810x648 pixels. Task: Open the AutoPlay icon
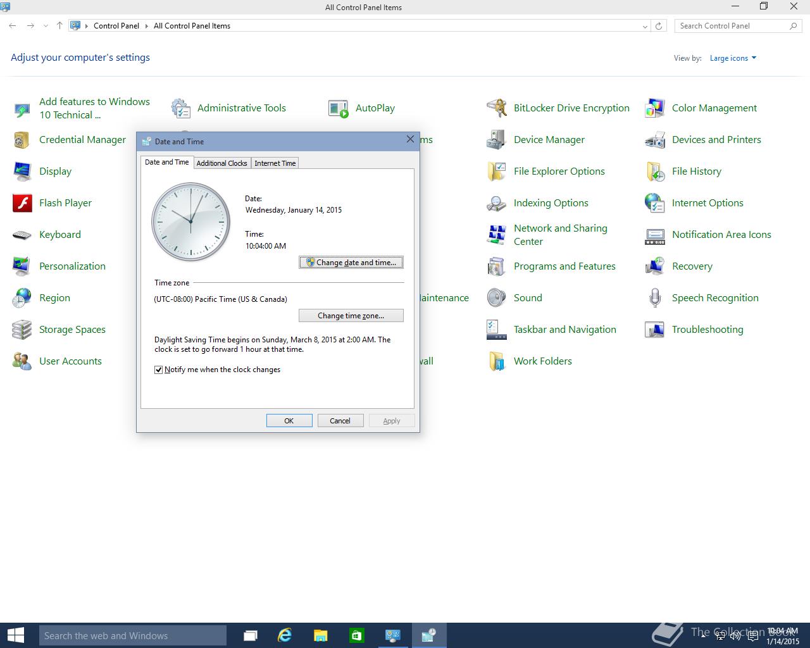coord(339,108)
